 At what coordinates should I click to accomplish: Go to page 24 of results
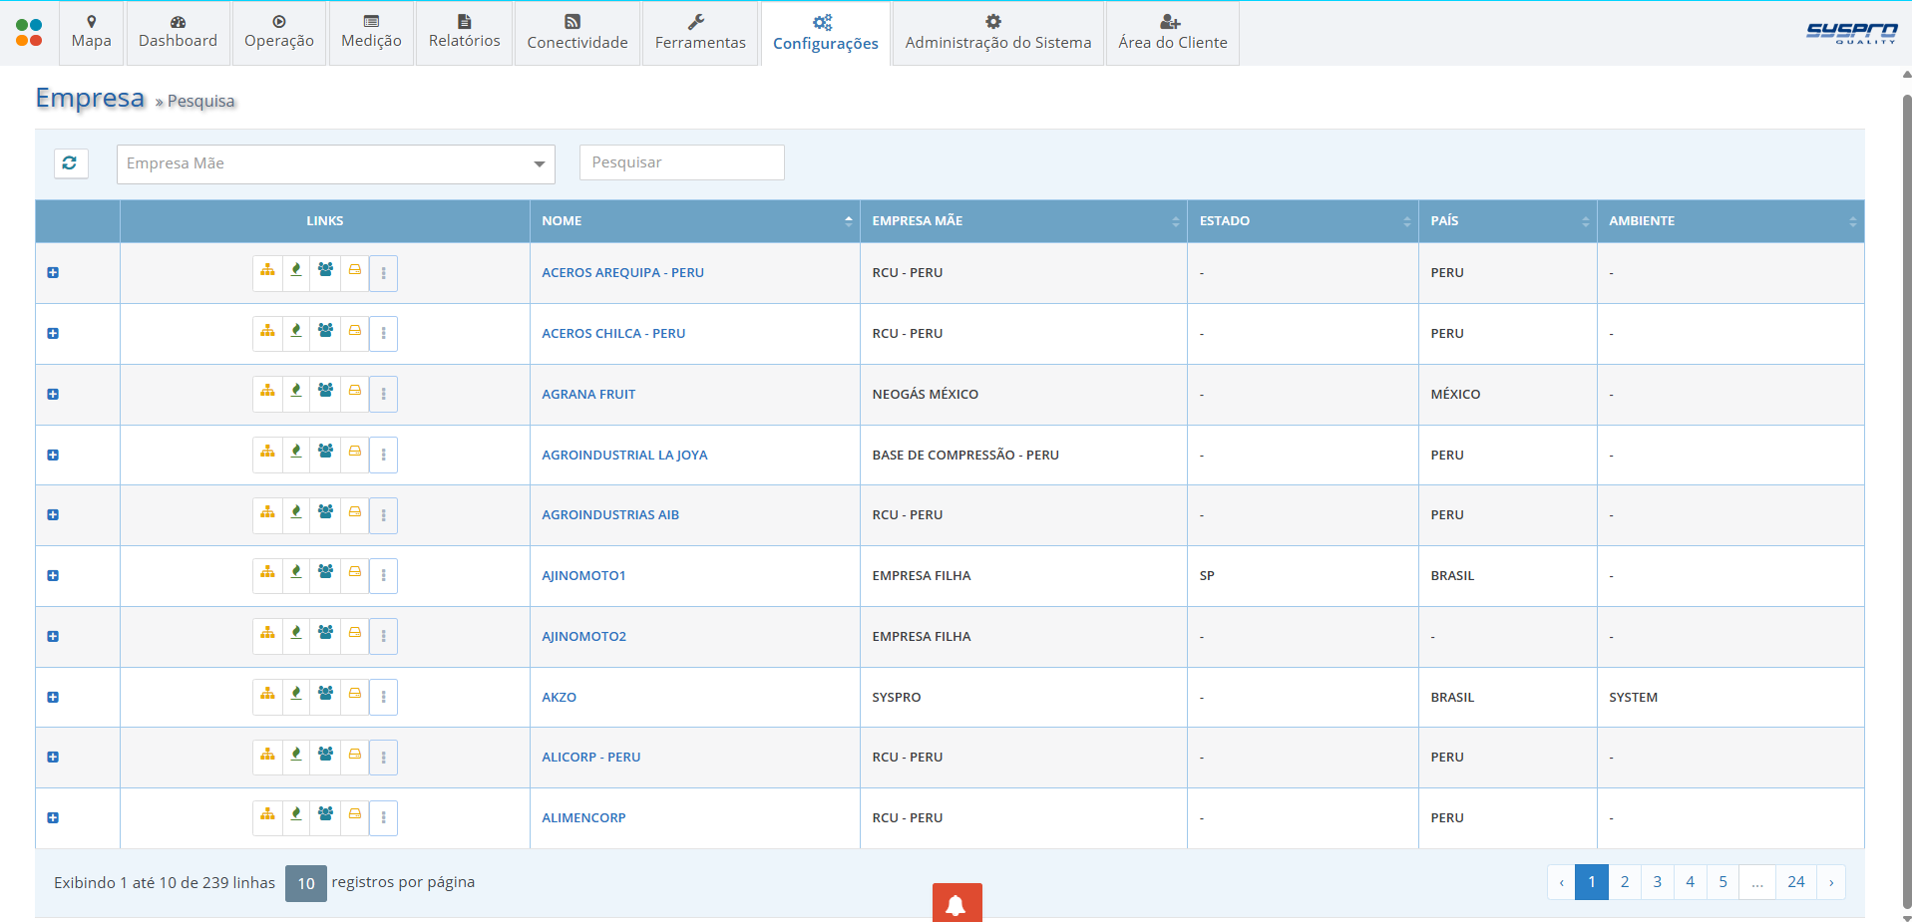1796,882
